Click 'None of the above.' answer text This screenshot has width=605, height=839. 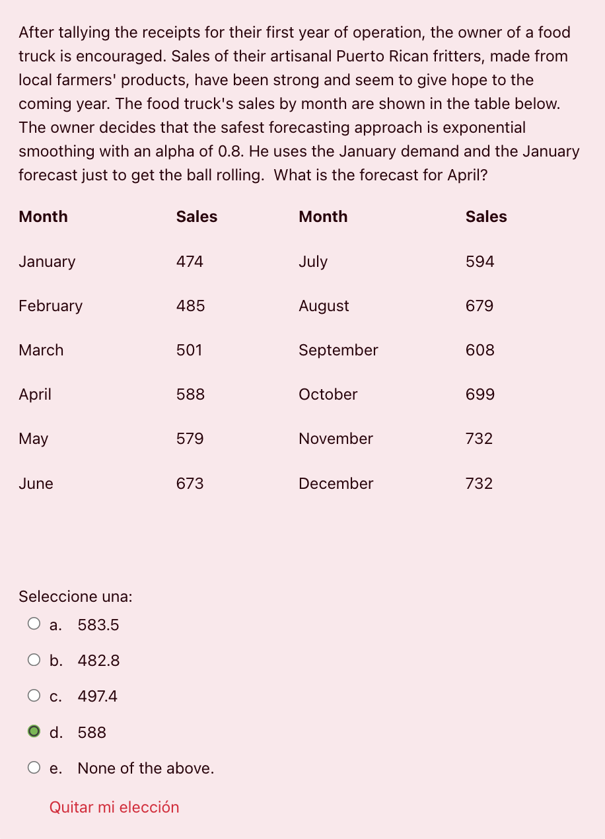[146, 768]
